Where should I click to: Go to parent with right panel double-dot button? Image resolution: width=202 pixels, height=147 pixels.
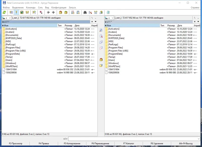pos(198,18)
